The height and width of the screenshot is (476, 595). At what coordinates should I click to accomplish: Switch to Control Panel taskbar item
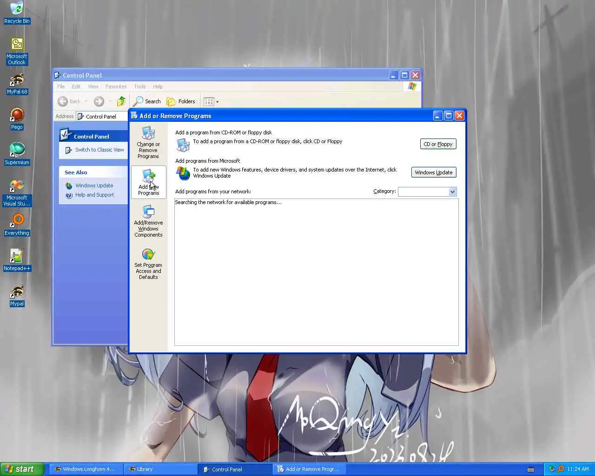click(235, 469)
